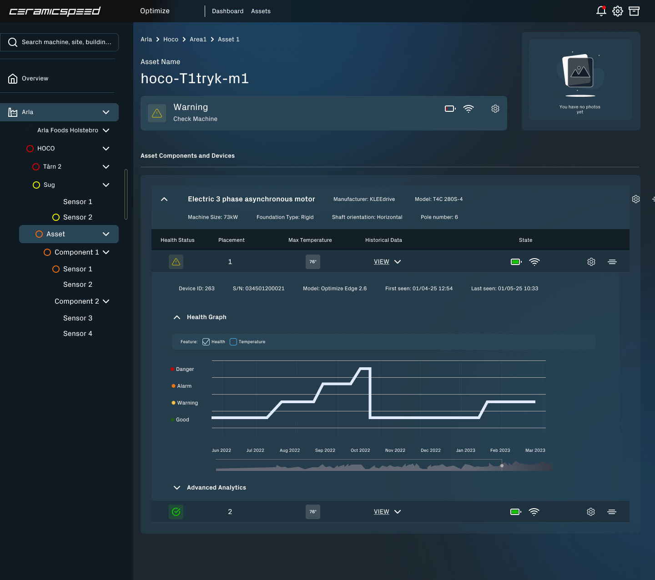Uncheck the Health feature checkbox
This screenshot has width=655, height=580.
pos(206,342)
